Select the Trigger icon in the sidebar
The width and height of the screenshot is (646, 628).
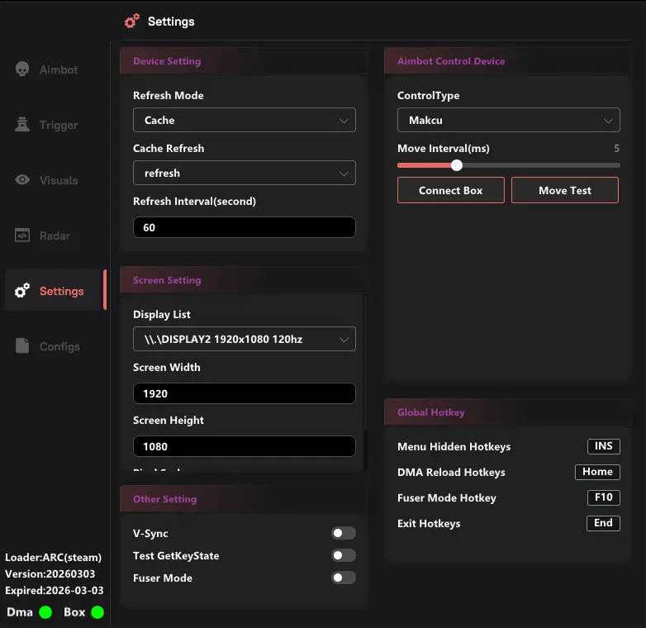(22, 126)
